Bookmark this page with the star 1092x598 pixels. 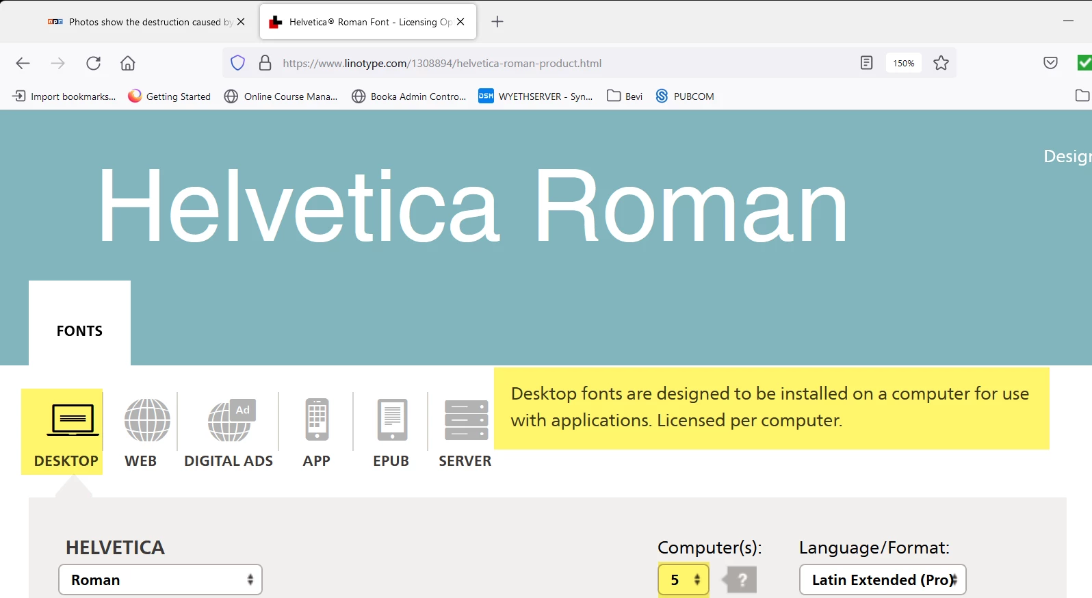(x=941, y=64)
